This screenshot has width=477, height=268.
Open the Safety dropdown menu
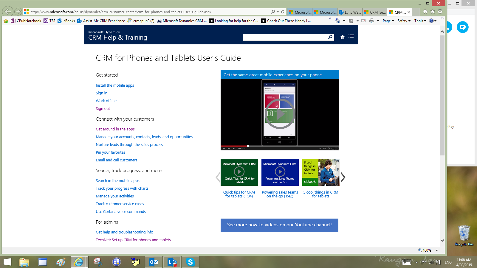coord(403,21)
